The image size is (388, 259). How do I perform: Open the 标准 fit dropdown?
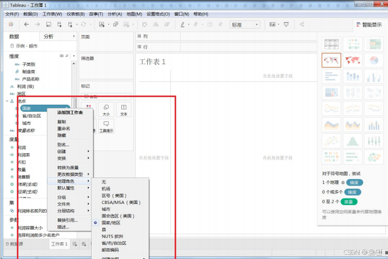coord(245,24)
